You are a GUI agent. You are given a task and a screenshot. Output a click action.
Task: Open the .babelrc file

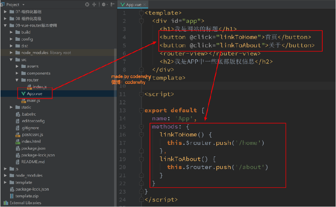[29, 114]
